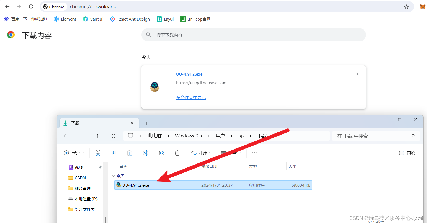
Task: Click the Cut scissors icon
Action: pyautogui.click(x=98, y=153)
